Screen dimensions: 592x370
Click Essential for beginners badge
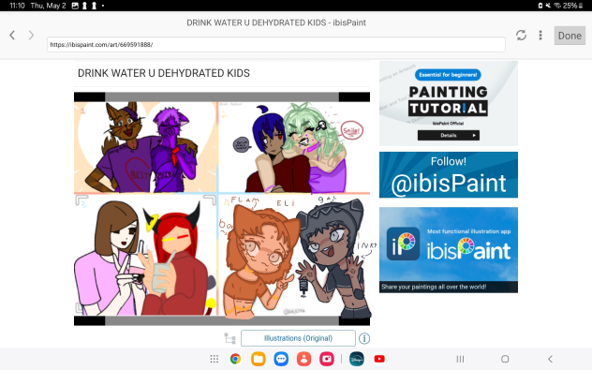click(448, 75)
